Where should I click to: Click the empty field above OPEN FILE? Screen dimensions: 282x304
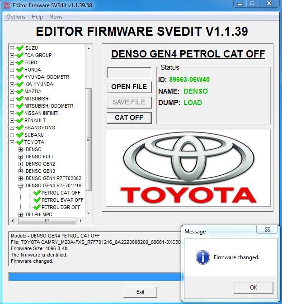(129, 73)
